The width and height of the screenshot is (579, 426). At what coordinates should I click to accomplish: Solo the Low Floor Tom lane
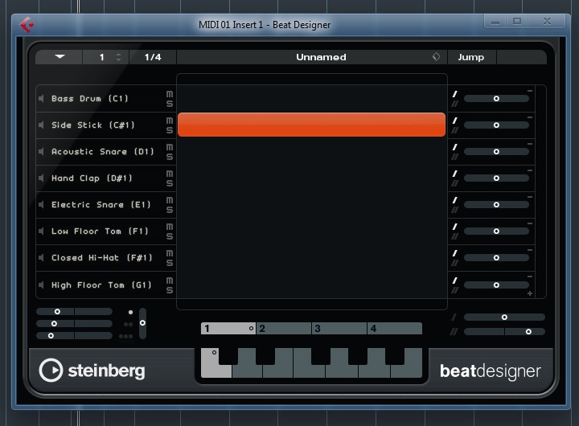(x=170, y=236)
